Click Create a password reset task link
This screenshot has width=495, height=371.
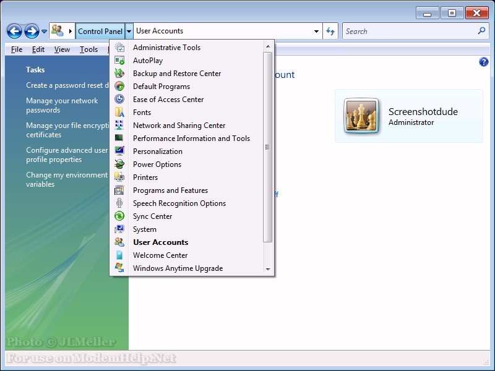67,85
